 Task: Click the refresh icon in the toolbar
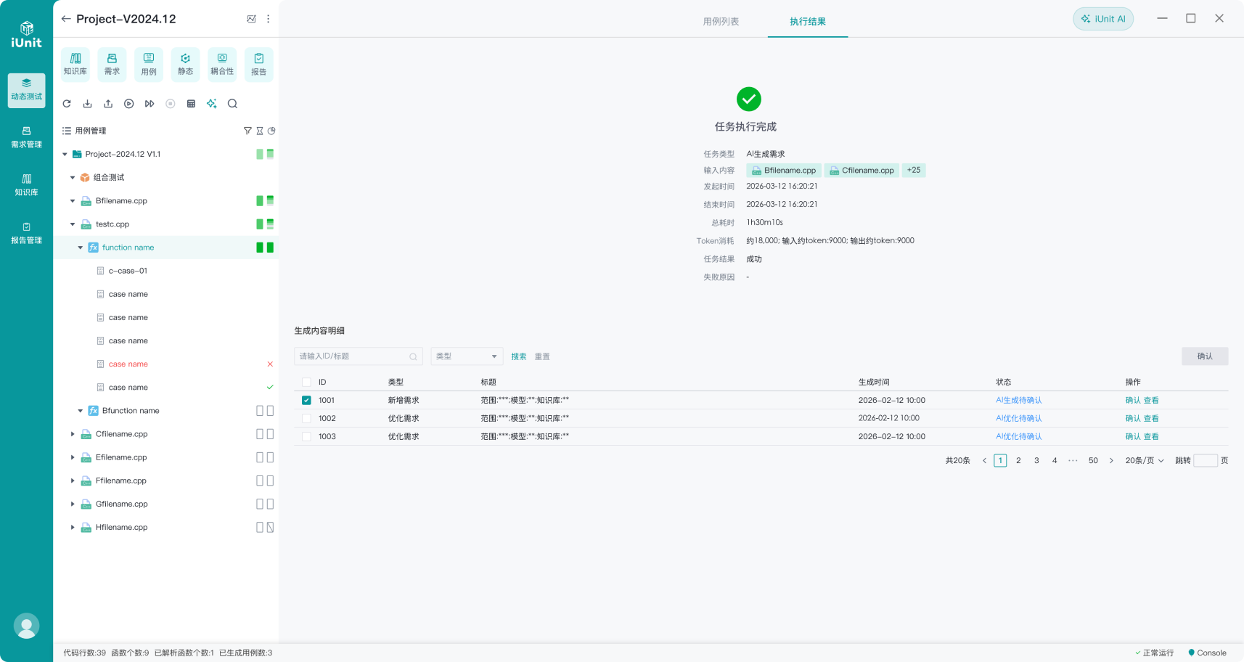click(67, 104)
